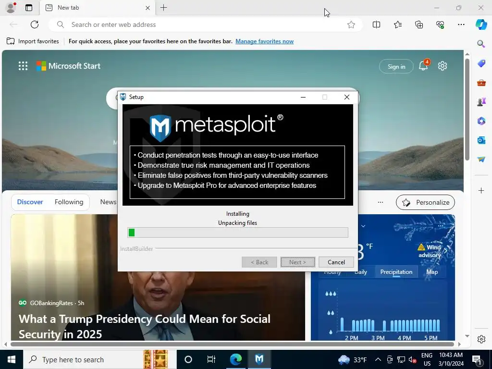
Task: Select weather Map tab
Action: tap(432, 272)
